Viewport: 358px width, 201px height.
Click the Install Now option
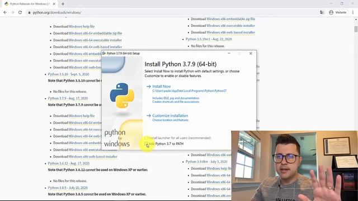pos(162,87)
